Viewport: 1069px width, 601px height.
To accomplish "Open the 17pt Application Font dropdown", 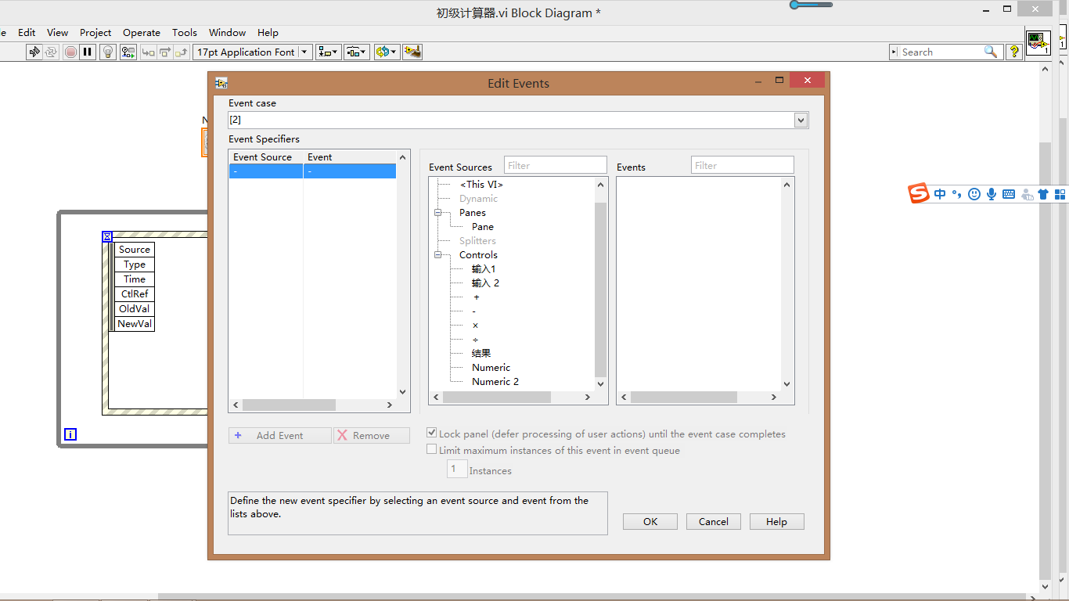I will click(305, 52).
